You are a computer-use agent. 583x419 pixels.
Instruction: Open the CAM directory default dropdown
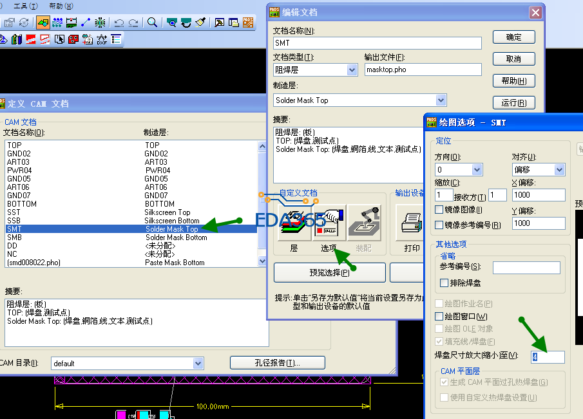click(x=198, y=363)
